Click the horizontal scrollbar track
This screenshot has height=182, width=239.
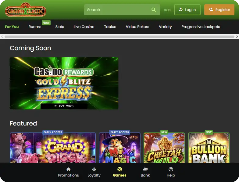(120, 36)
